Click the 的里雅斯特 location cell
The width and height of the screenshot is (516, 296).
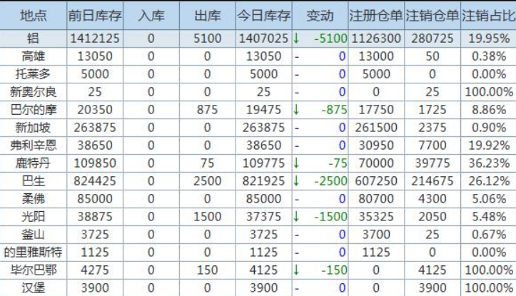[x=33, y=252]
